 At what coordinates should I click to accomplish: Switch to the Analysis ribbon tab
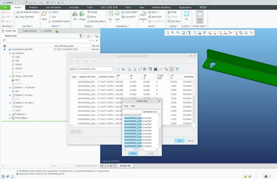coord(33,7)
